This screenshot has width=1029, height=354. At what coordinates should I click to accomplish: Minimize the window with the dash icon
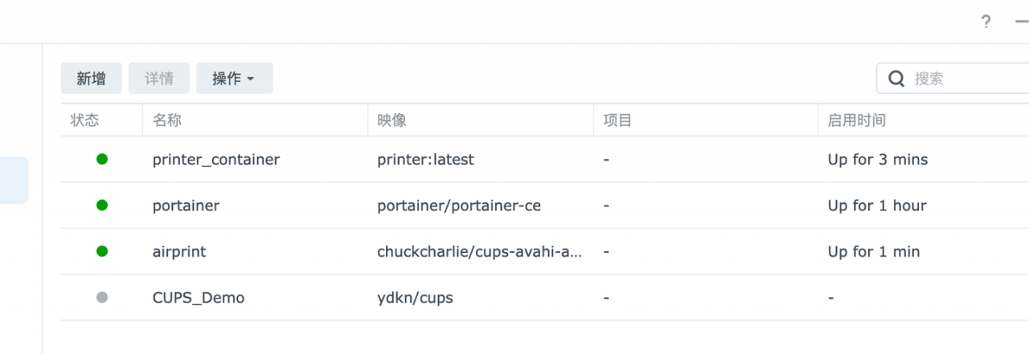[x=1022, y=22]
